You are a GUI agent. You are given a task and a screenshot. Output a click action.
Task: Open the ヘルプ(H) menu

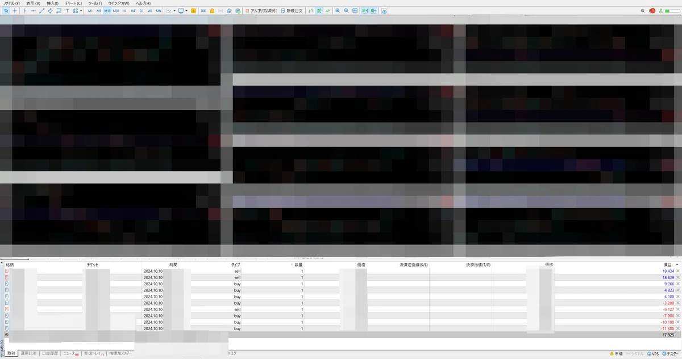pyautogui.click(x=143, y=3)
